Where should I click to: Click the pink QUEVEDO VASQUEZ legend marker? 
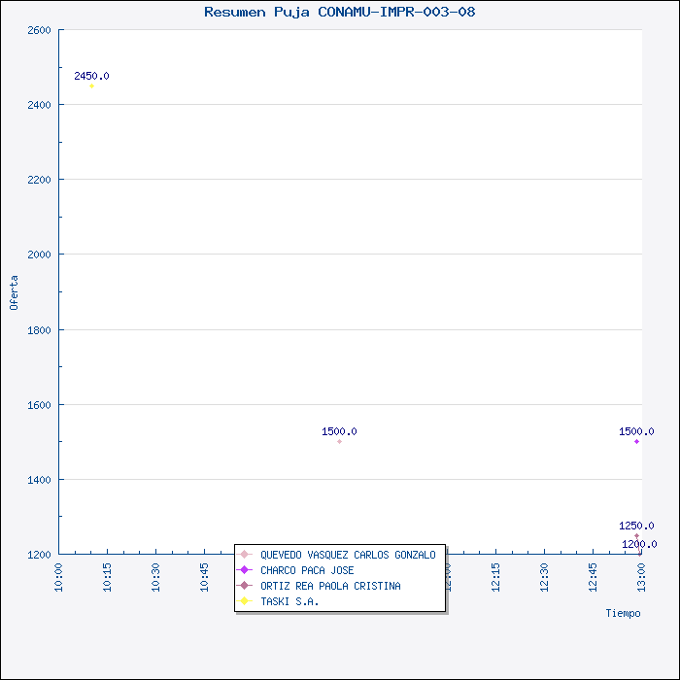pyautogui.click(x=245, y=555)
